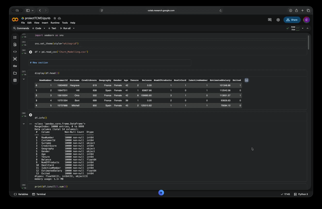
Task: Open the data table sidebar icon
Action: point(15,81)
